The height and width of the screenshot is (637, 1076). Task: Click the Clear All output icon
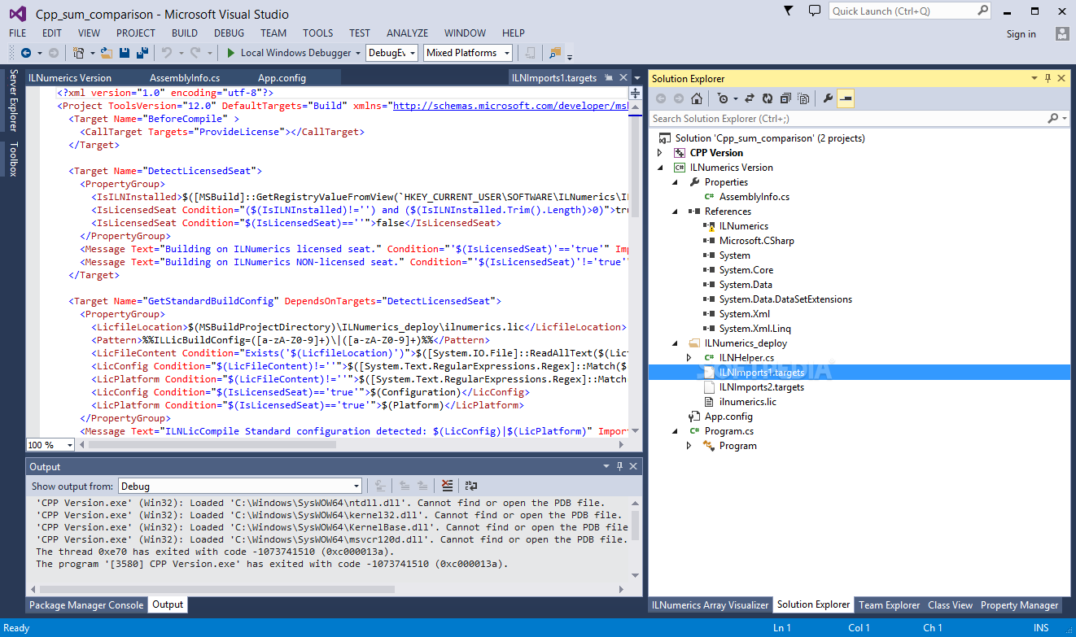[x=448, y=486]
